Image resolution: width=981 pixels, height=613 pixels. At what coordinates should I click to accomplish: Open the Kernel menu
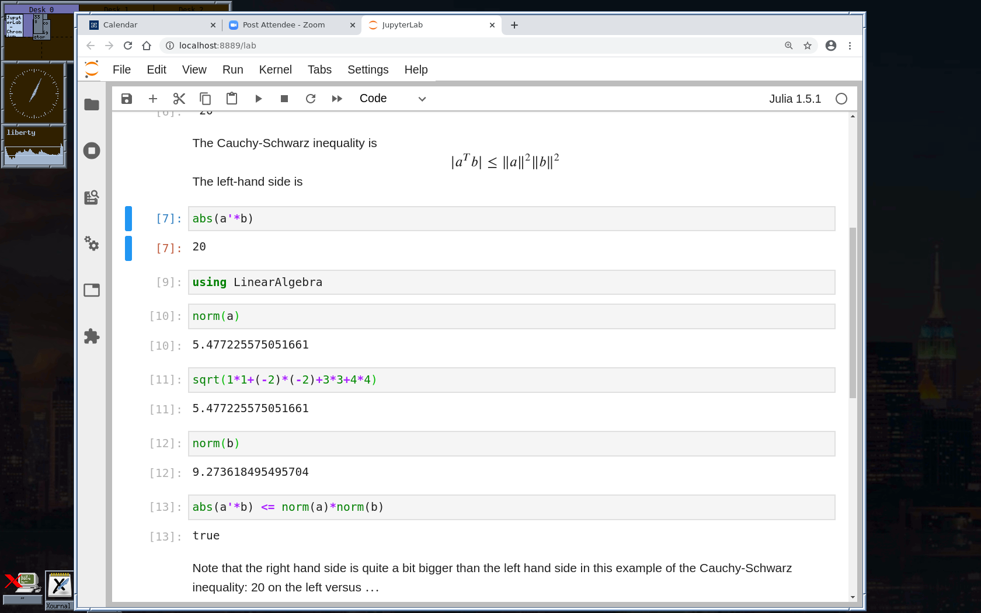(275, 69)
